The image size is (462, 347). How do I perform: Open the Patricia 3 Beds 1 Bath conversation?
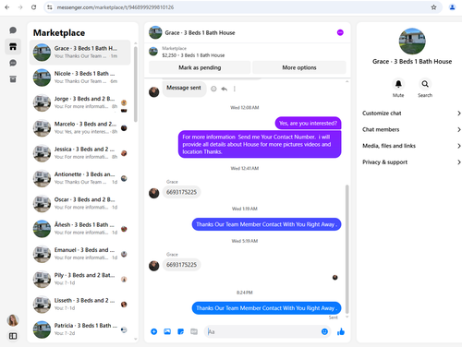[80, 329]
